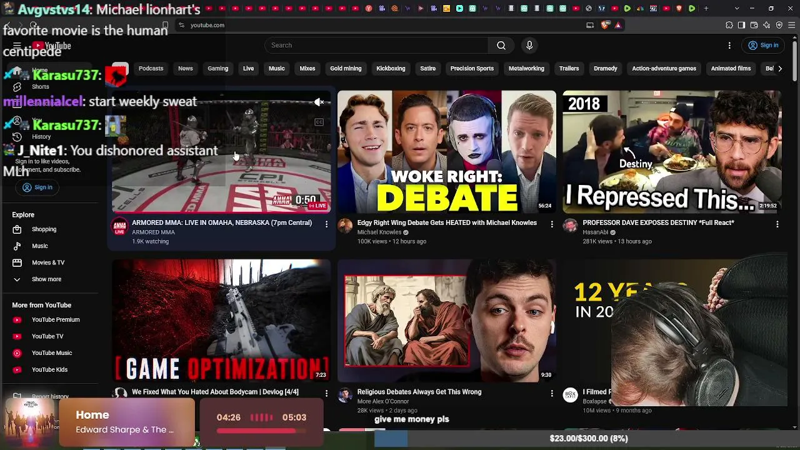Screen dimensions: 800x450
Task: Open Shopping in the Explore sidebar
Action: click(x=50, y=229)
